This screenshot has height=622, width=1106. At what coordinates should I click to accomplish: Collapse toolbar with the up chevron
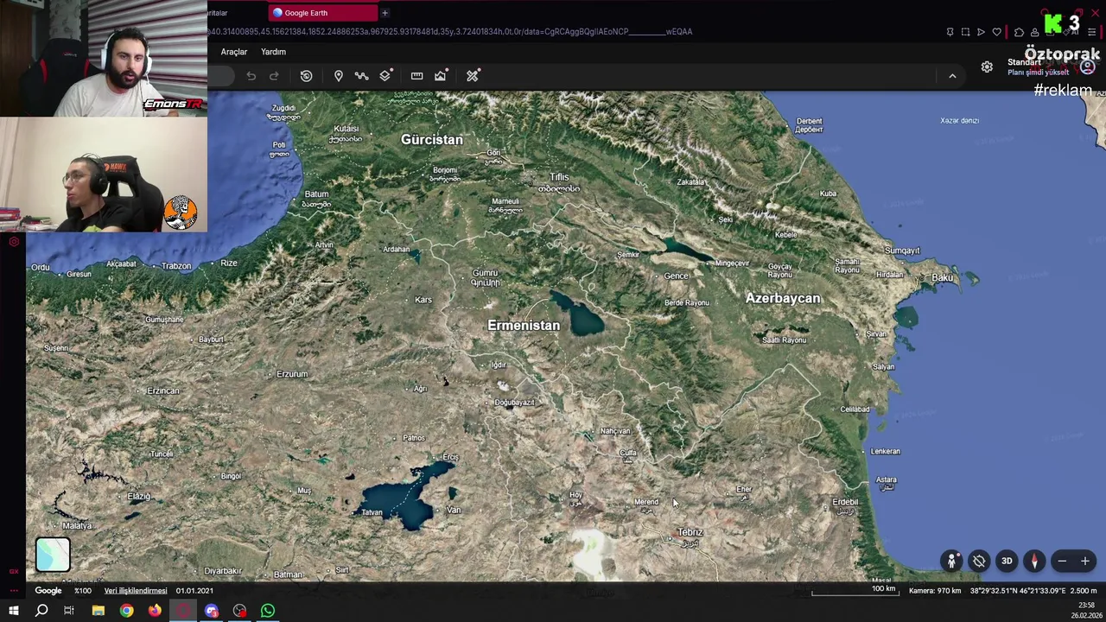pos(952,76)
